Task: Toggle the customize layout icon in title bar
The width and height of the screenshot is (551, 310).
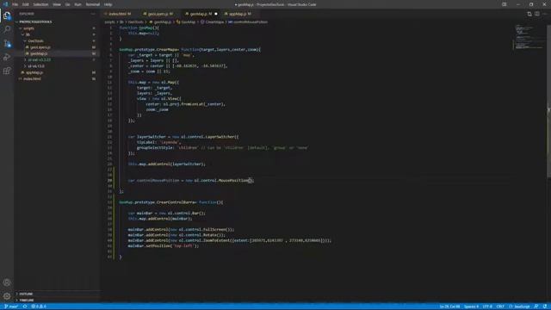Action: coord(505,4)
